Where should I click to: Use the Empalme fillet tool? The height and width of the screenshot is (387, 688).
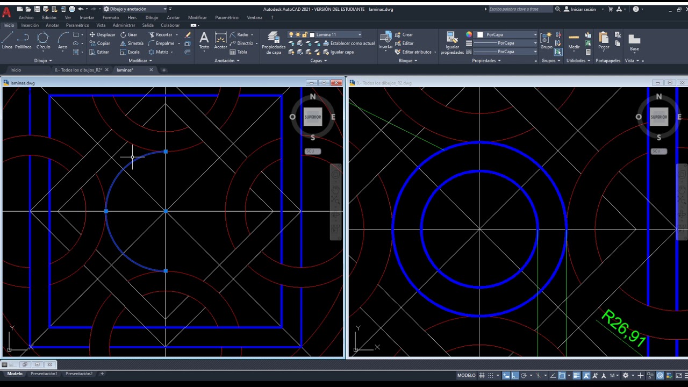(x=161, y=43)
